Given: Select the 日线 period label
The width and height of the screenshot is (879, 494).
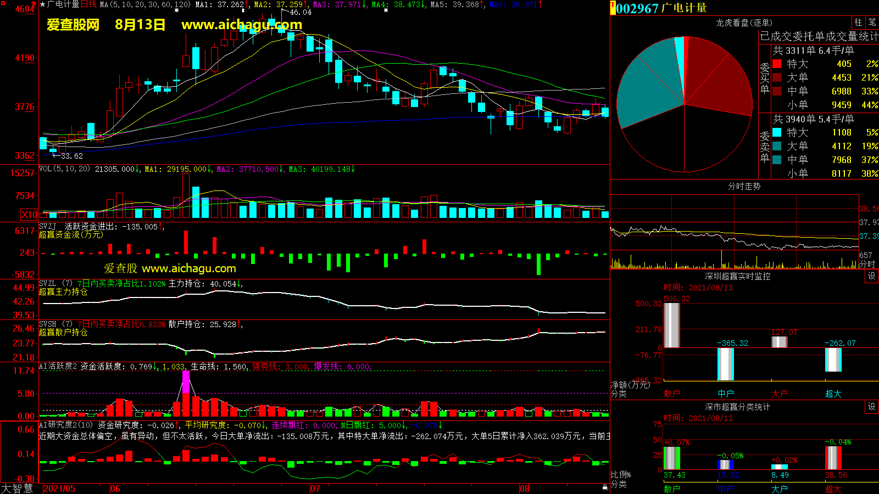Looking at the screenshot, I should (88, 4).
